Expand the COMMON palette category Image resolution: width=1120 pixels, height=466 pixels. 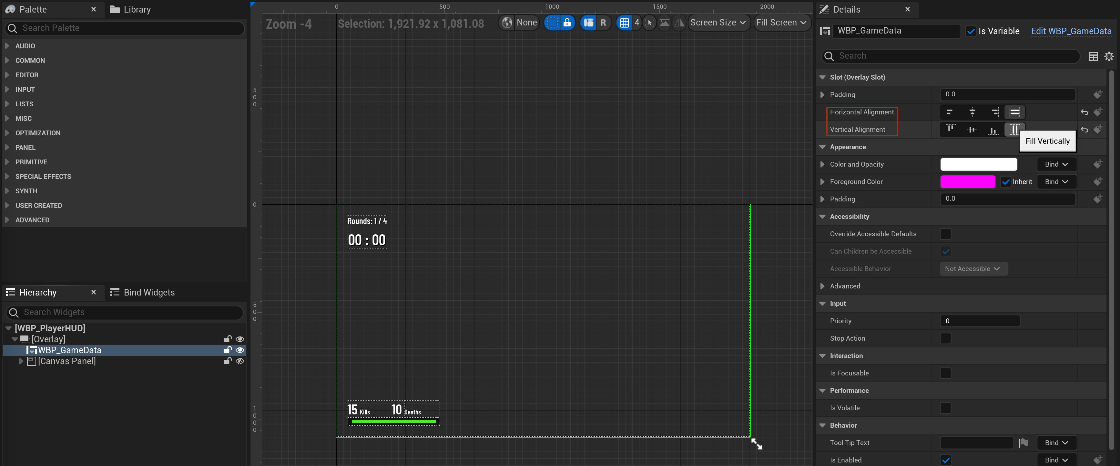pos(7,60)
